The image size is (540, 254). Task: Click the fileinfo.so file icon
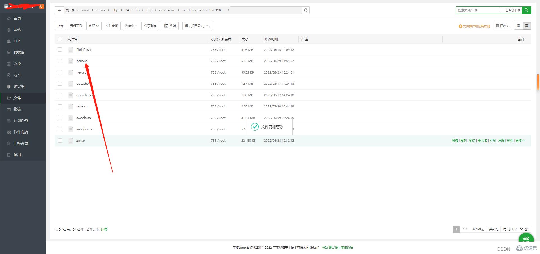(x=71, y=50)
